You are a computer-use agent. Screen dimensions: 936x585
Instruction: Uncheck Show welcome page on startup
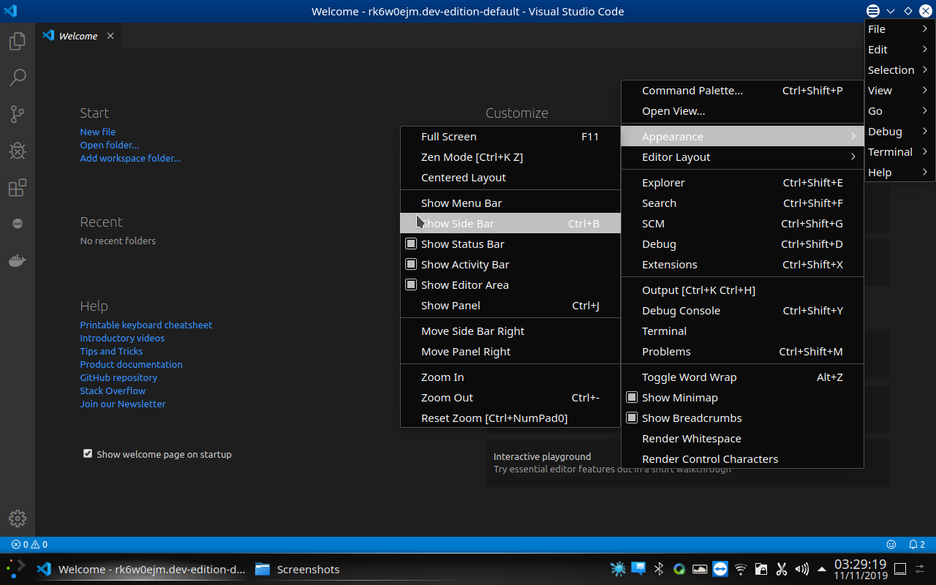(x=87, y=453)
